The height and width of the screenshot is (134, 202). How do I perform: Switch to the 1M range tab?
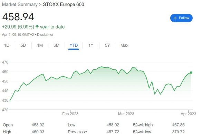tap(40, 45)
